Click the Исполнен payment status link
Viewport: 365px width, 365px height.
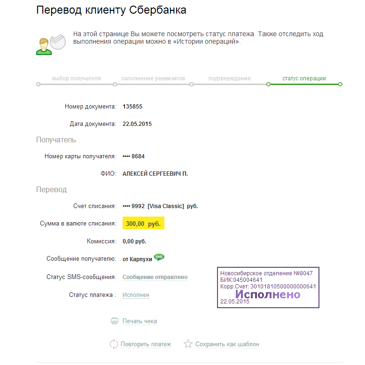coord(136,295)
